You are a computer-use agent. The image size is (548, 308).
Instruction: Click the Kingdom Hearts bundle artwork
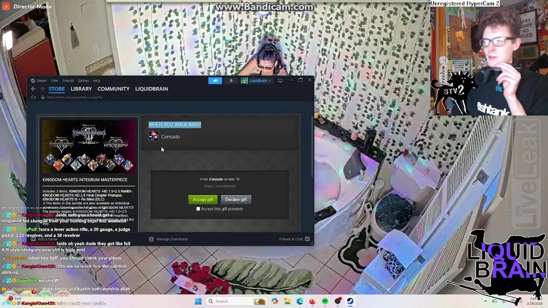point(89,147)
